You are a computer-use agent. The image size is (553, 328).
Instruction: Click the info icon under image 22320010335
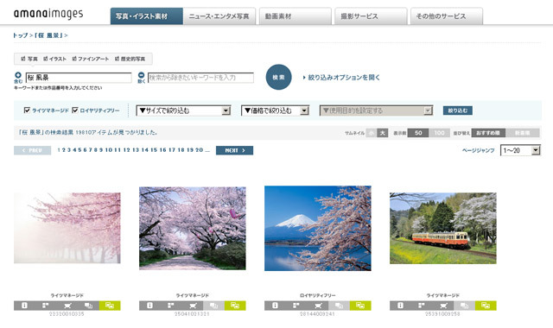[x=24, y=306]
